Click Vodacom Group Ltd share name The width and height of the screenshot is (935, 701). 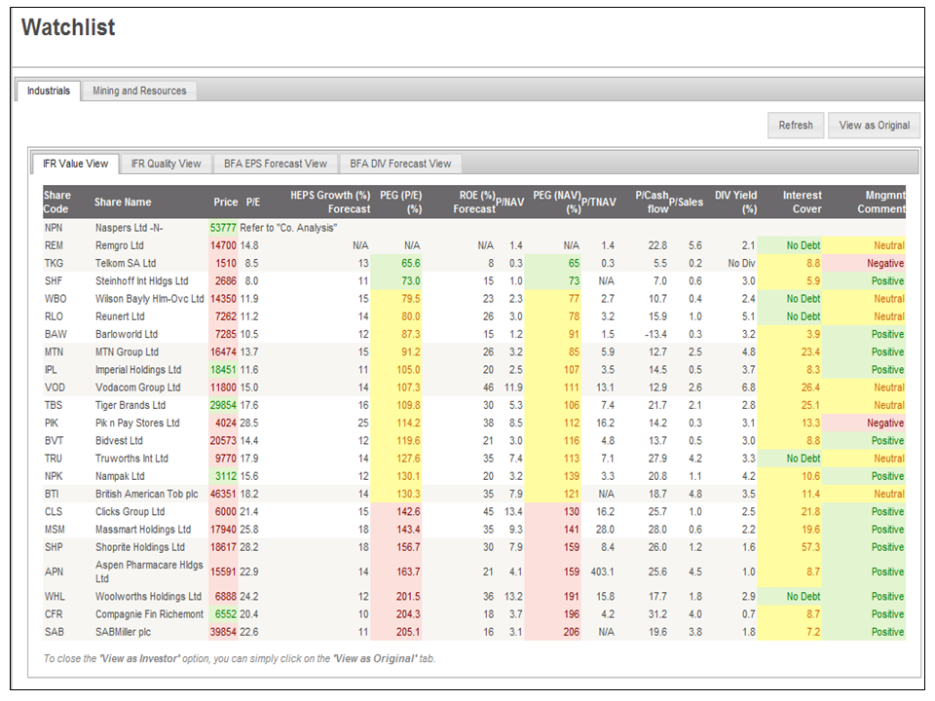[x=137, y=387]
